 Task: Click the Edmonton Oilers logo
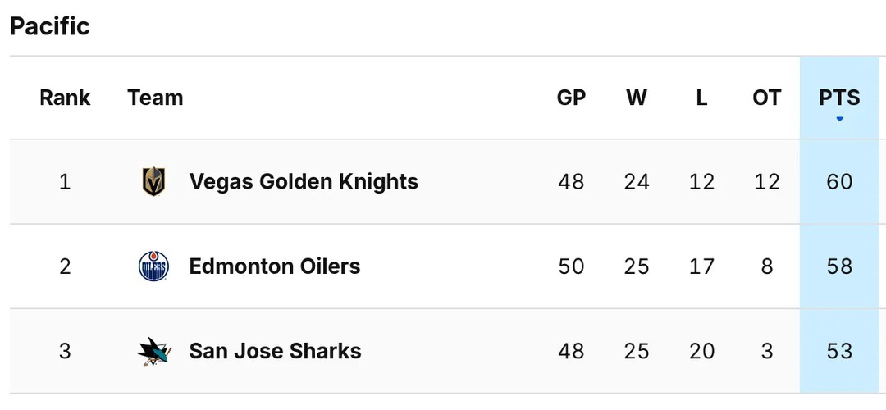tap(153, 266)
